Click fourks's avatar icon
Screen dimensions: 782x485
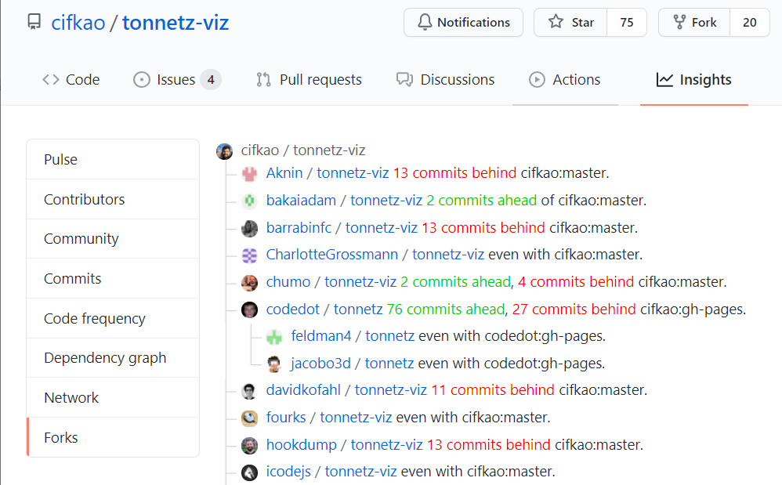[249, 418]
